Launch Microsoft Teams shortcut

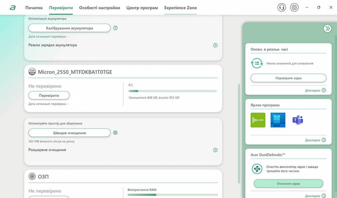click(298, 120)
